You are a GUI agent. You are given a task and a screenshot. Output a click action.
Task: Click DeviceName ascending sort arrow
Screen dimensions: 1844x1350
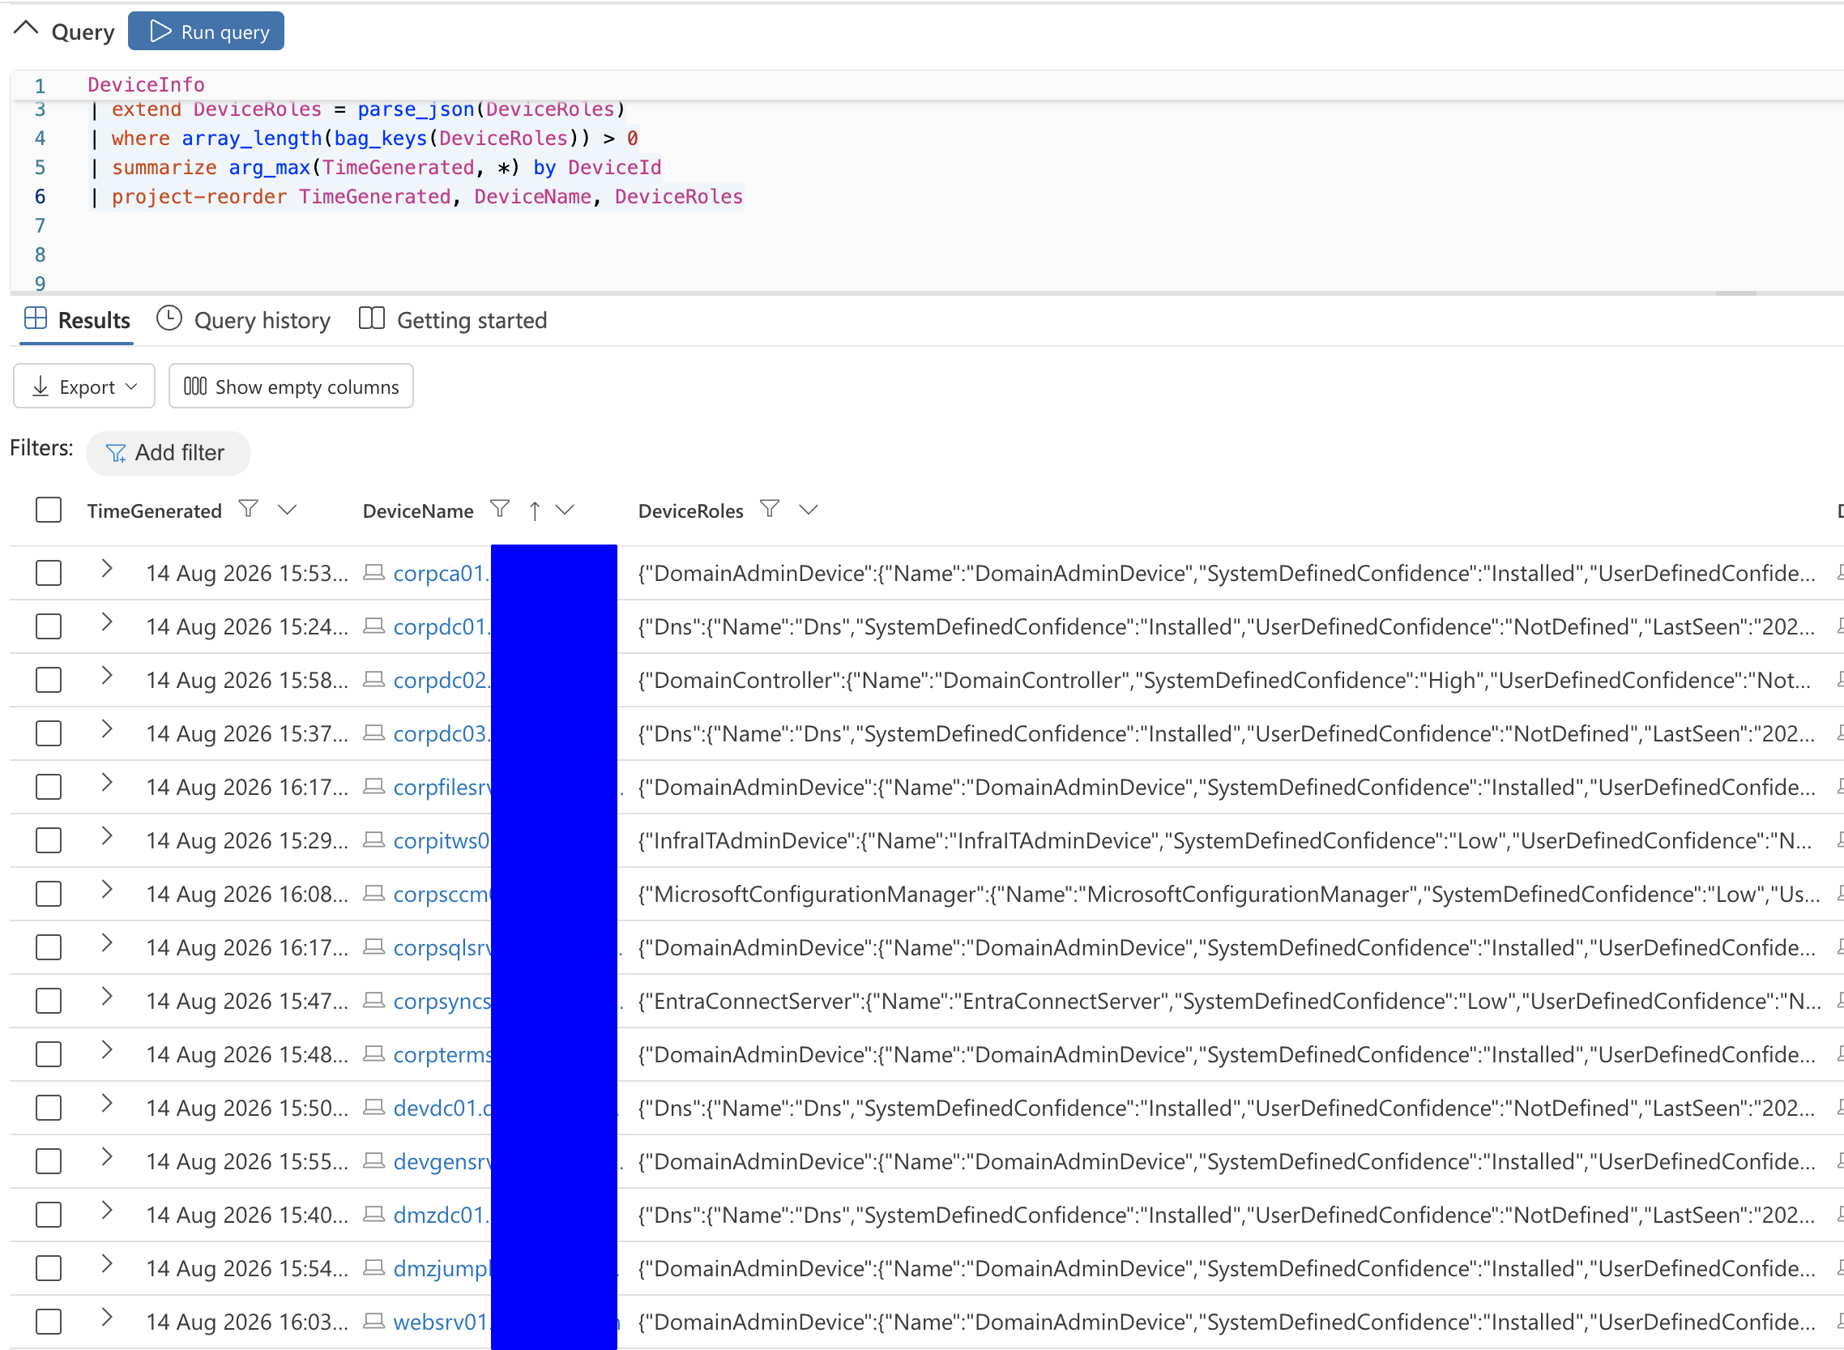pyautogui.click(x=535, y=511)
